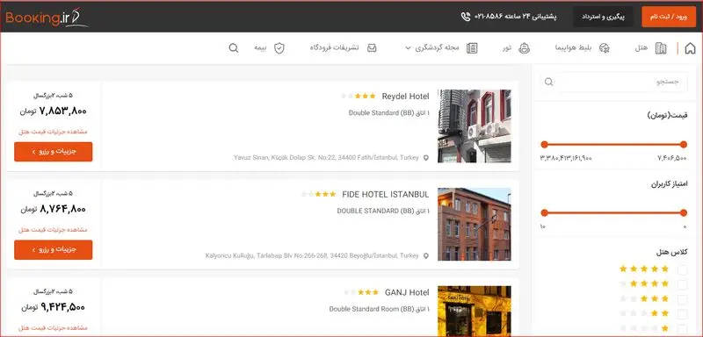Click the insurance shield icon

(279, 48)
